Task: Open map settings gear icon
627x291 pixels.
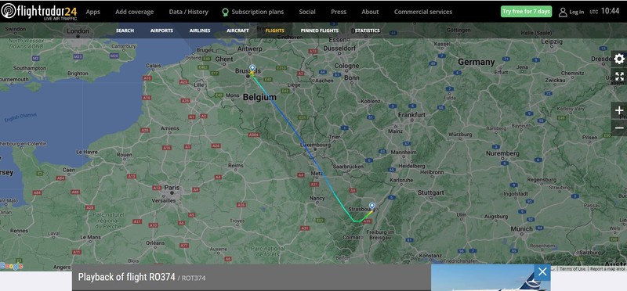Action: point(619,59)
